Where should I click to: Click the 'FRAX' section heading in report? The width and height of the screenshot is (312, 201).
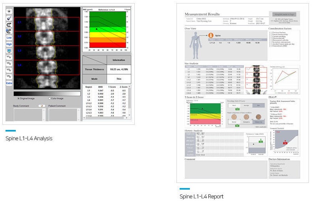273,97
